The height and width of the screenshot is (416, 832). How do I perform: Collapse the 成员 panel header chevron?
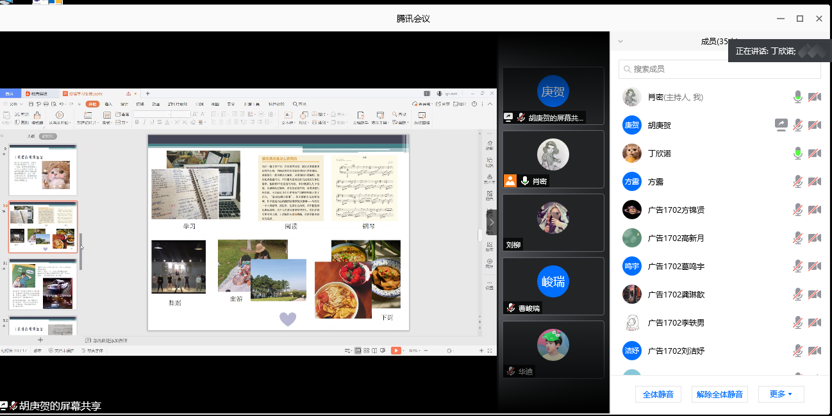[x=620, y=42]
